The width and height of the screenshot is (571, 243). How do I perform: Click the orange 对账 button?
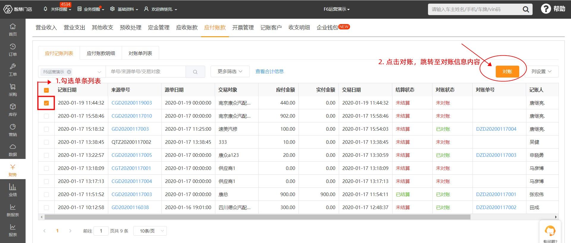click(507, 72)
